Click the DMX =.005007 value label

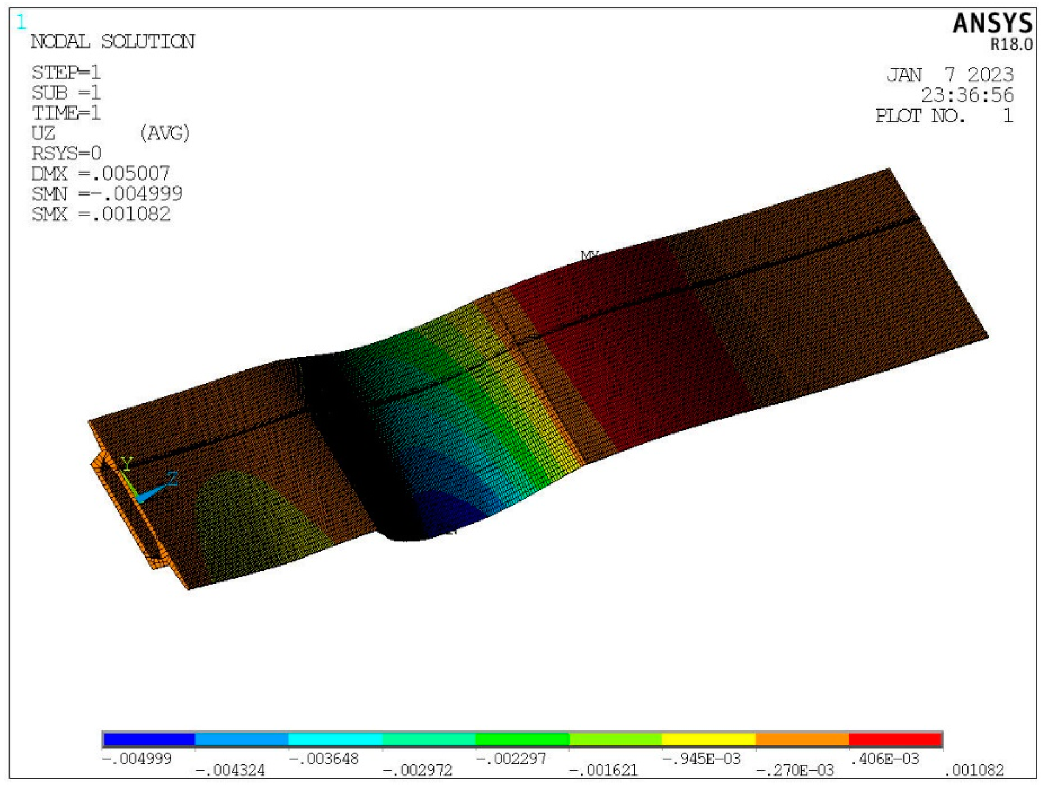point(100,174)
